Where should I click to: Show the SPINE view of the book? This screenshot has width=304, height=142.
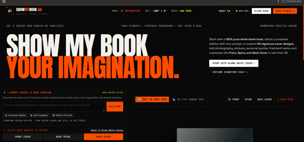pyautogui.click(x=248, y=99)
